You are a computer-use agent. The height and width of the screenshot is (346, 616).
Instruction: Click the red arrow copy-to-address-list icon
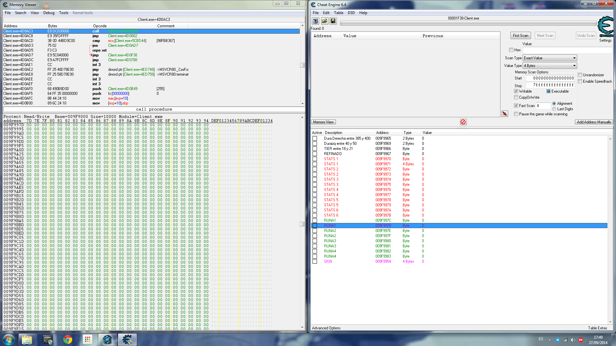pos(505,114)
